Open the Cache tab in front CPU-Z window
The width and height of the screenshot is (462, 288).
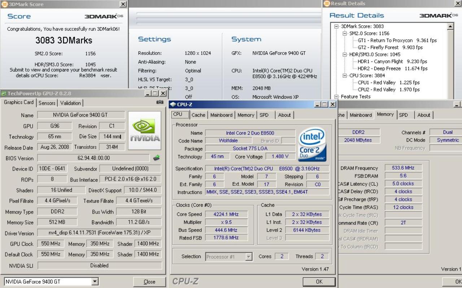[x=198, y=115]
